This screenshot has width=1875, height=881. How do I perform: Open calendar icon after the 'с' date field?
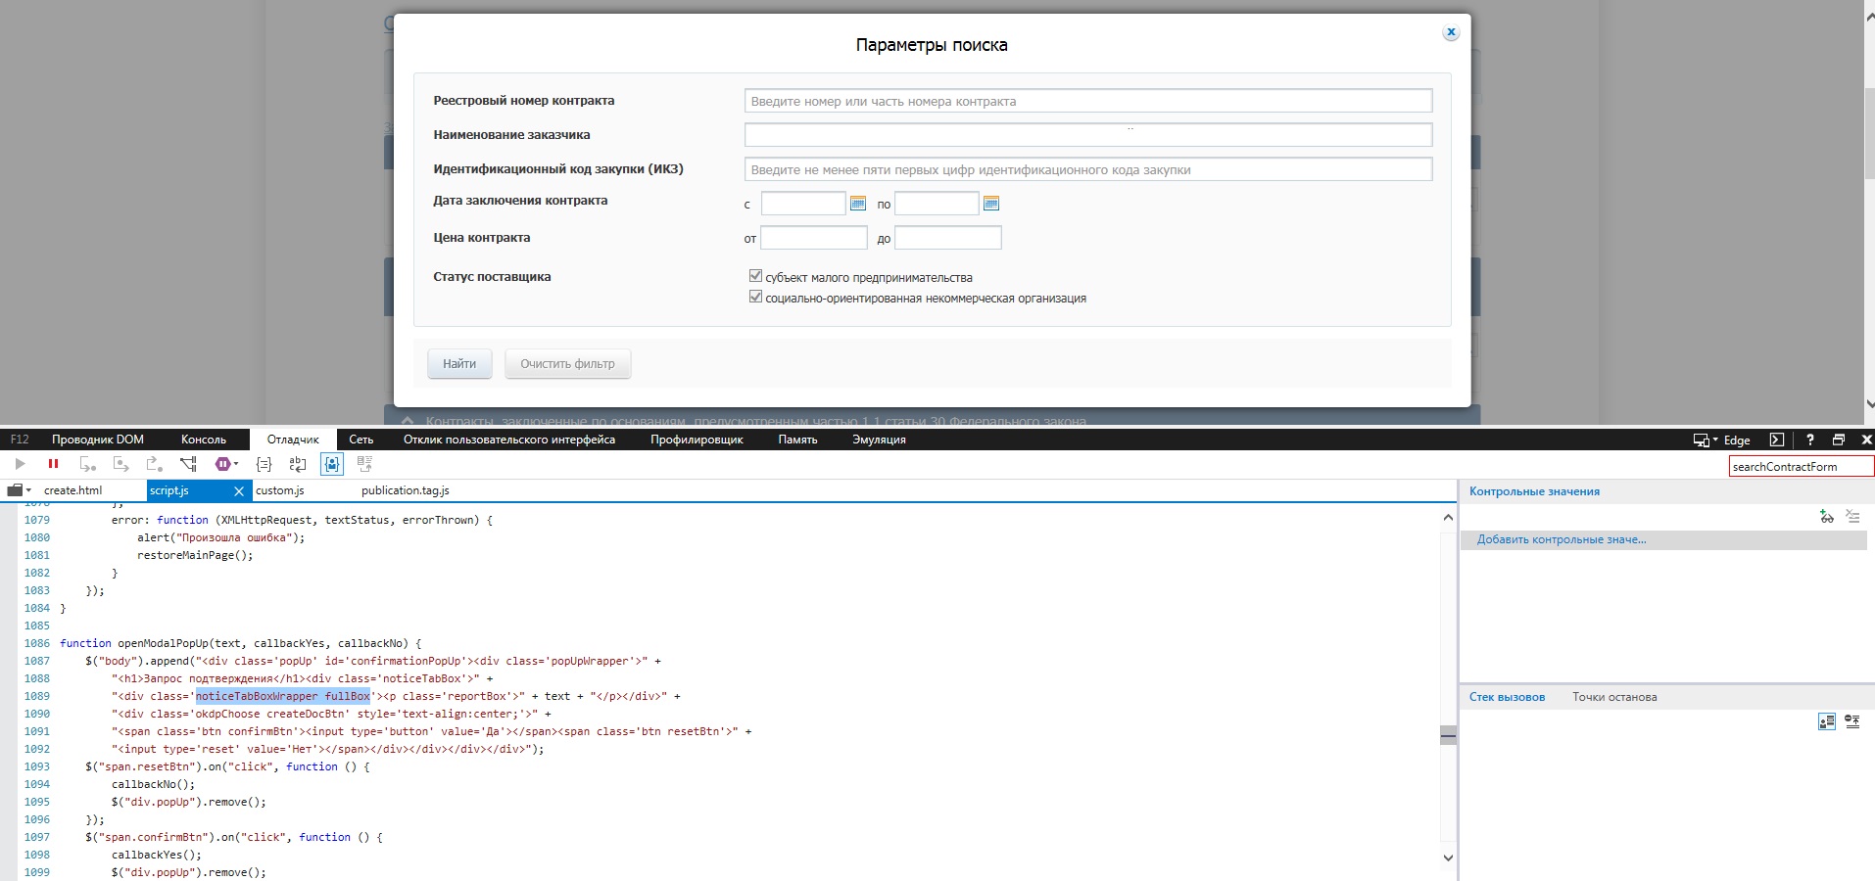[858, 204]
